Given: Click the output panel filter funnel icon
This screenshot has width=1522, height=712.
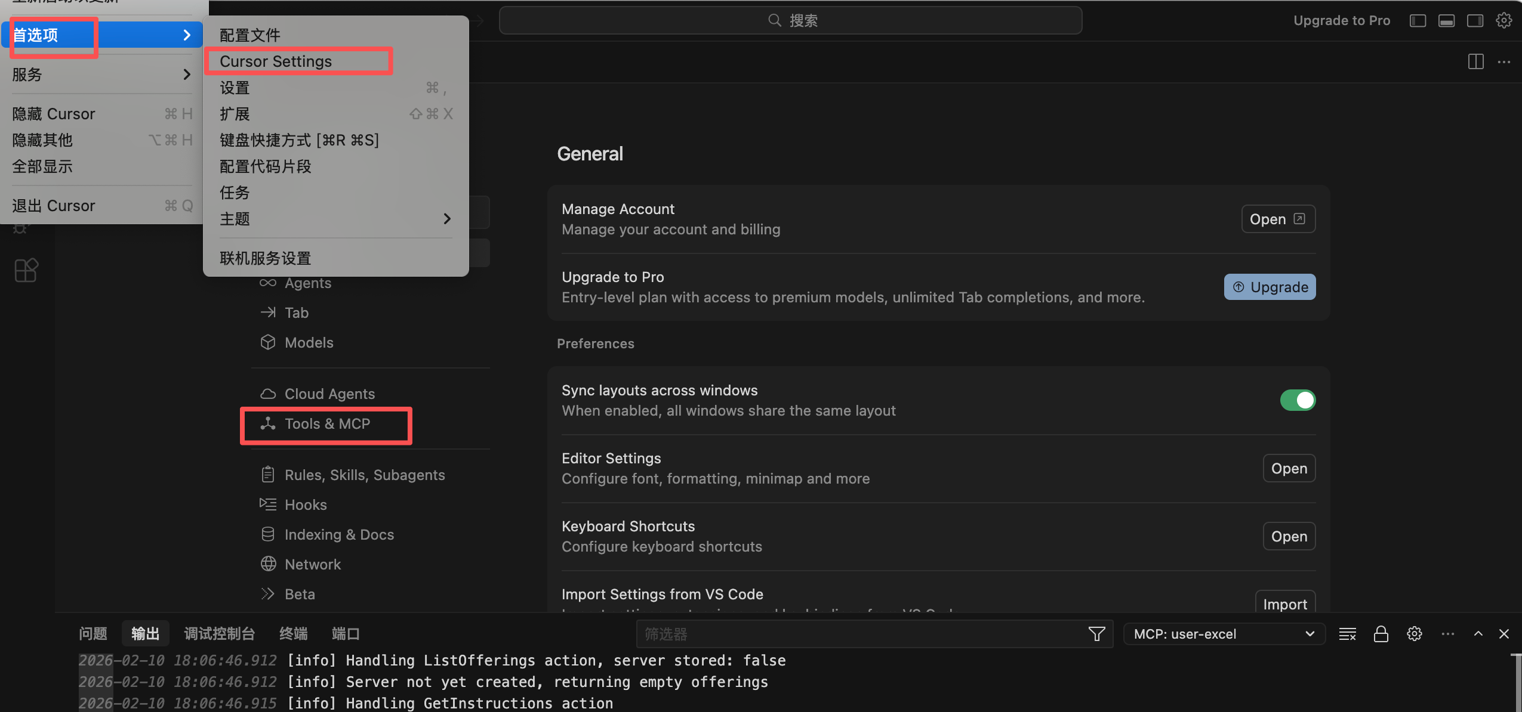Looking at the screenshot, I should 1096,634.
